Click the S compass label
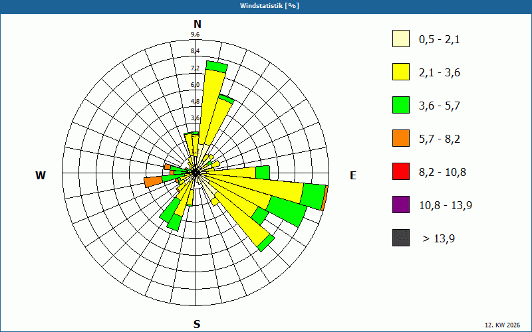This screenshot has height=332, width=532. click(x=197, y=324)
